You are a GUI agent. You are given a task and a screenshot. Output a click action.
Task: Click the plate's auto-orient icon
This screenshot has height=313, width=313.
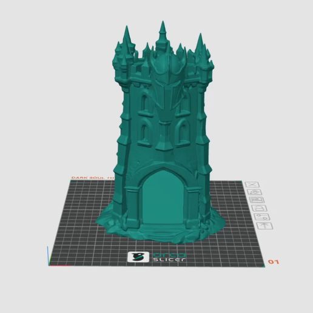pos(255,192)
